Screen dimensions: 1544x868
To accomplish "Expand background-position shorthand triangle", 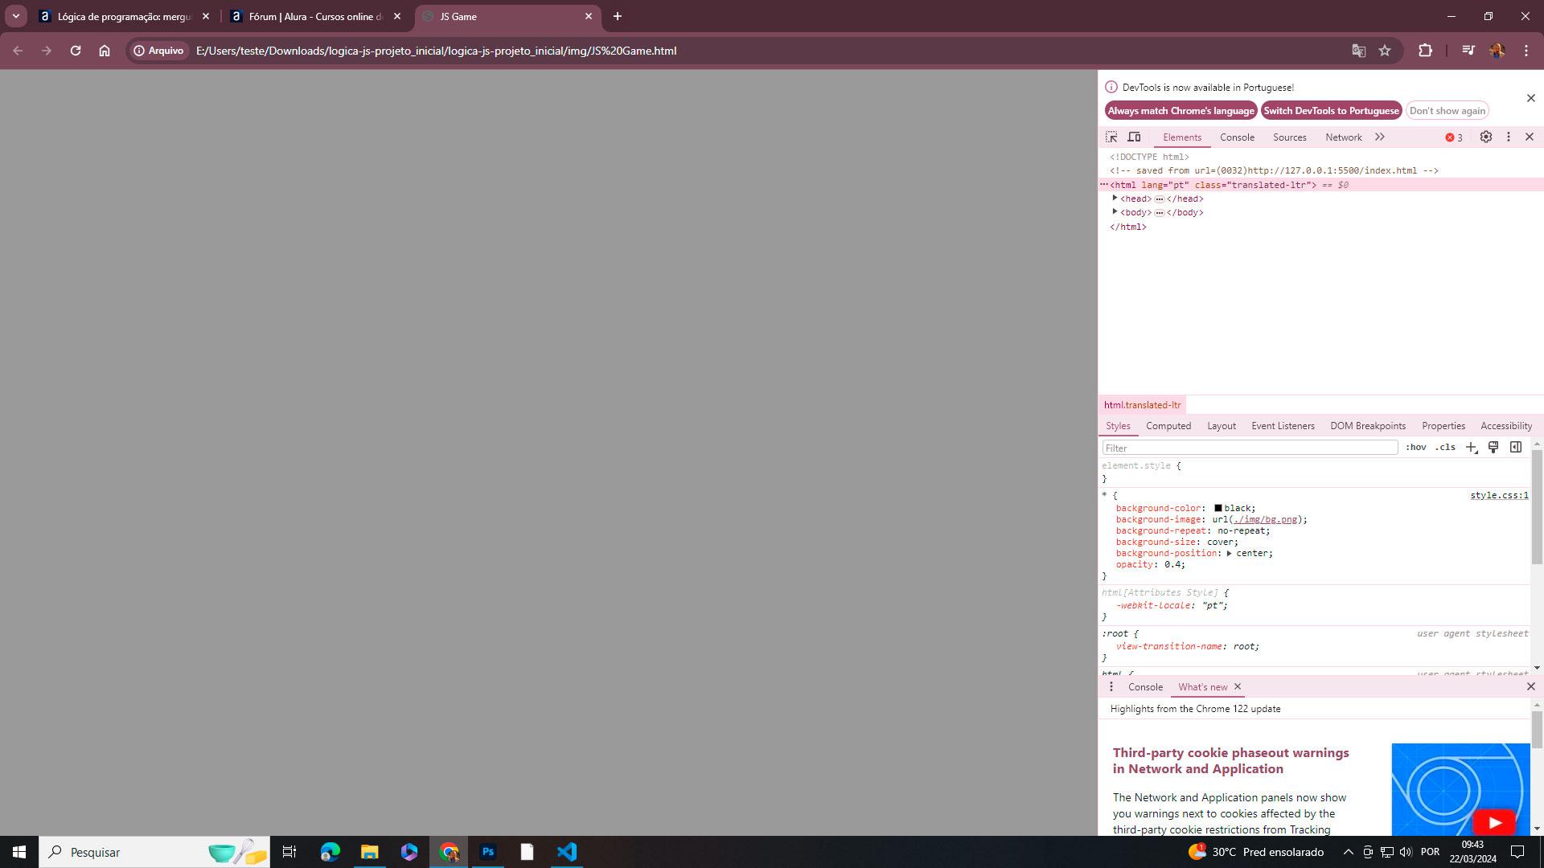I will pos(1229,553).
